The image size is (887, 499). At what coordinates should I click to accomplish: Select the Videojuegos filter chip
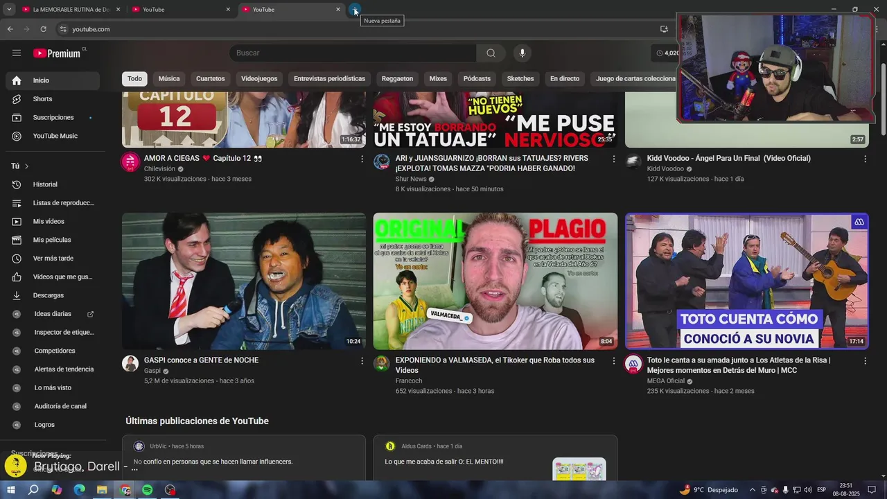click(259, 79)
